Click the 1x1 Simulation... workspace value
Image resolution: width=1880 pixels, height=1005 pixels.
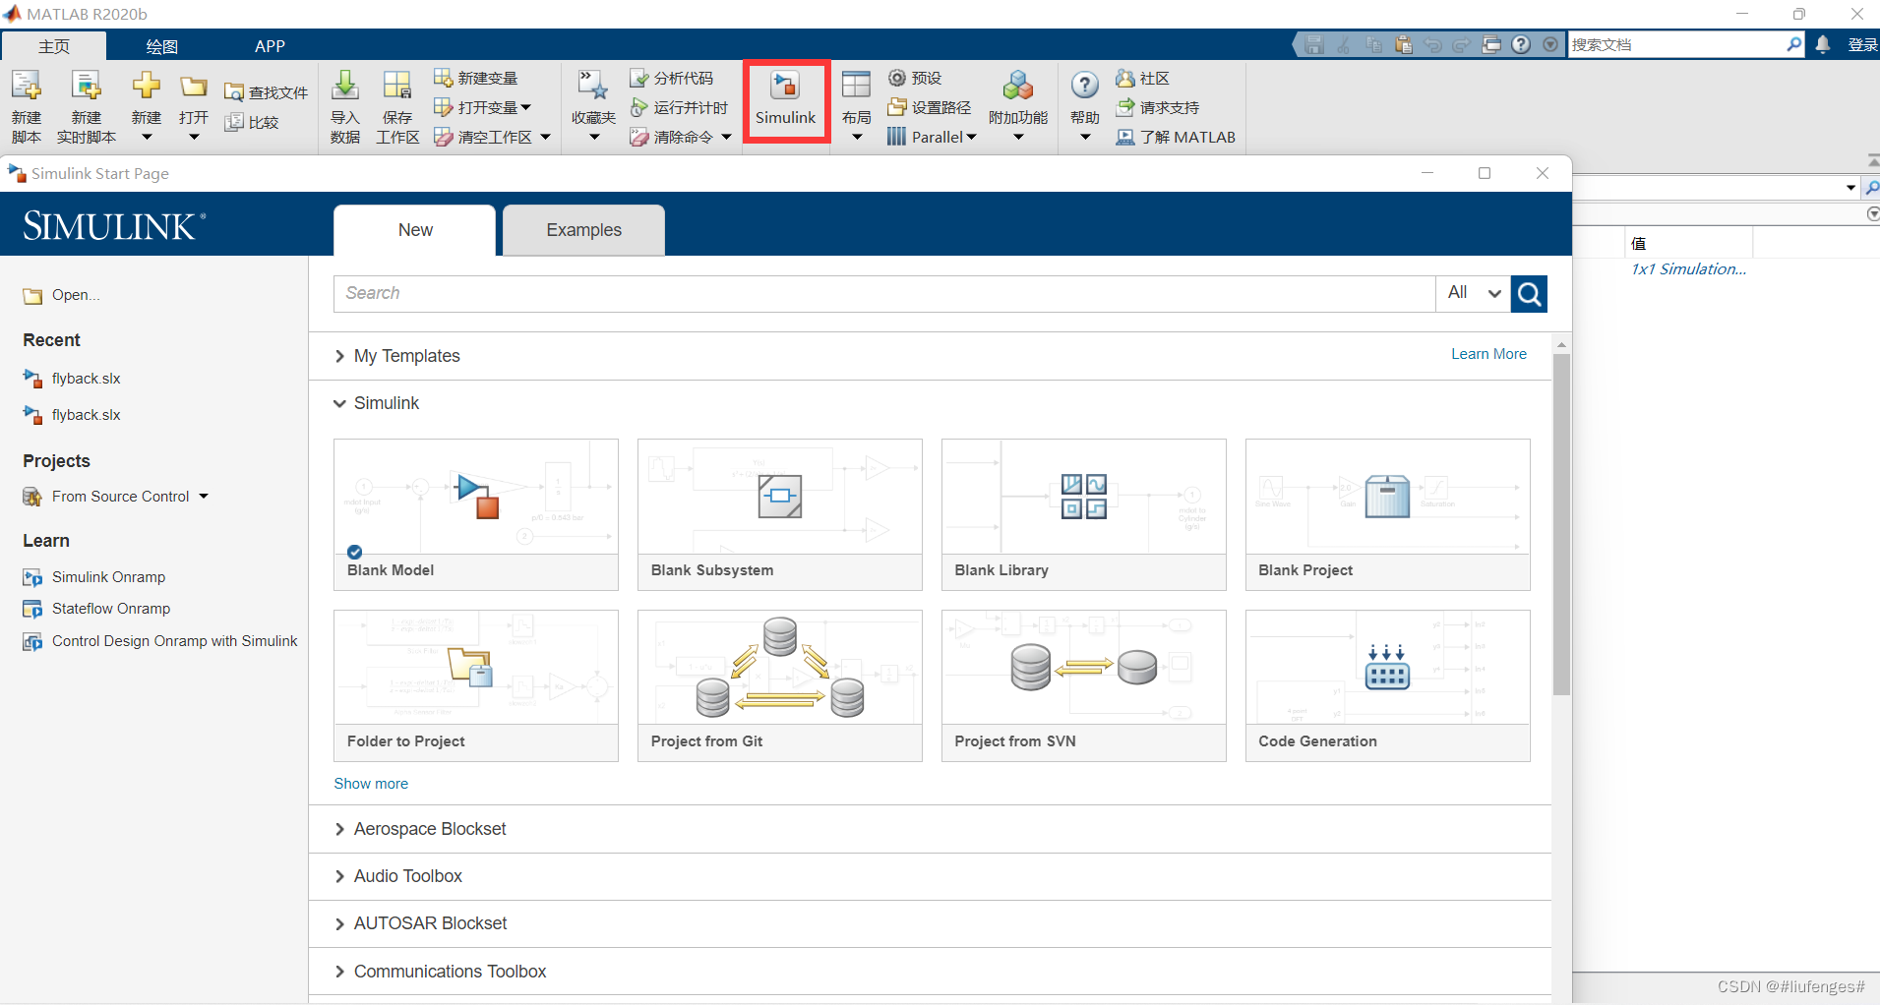[x=1689, y=269]
